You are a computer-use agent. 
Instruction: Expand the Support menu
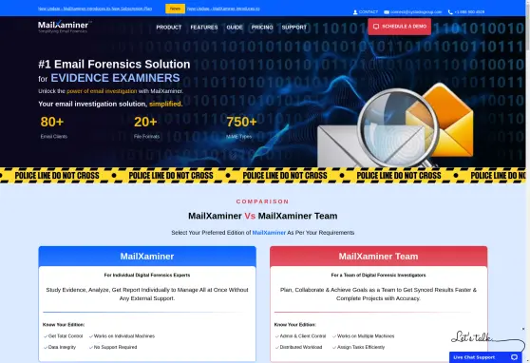point(294,27)
